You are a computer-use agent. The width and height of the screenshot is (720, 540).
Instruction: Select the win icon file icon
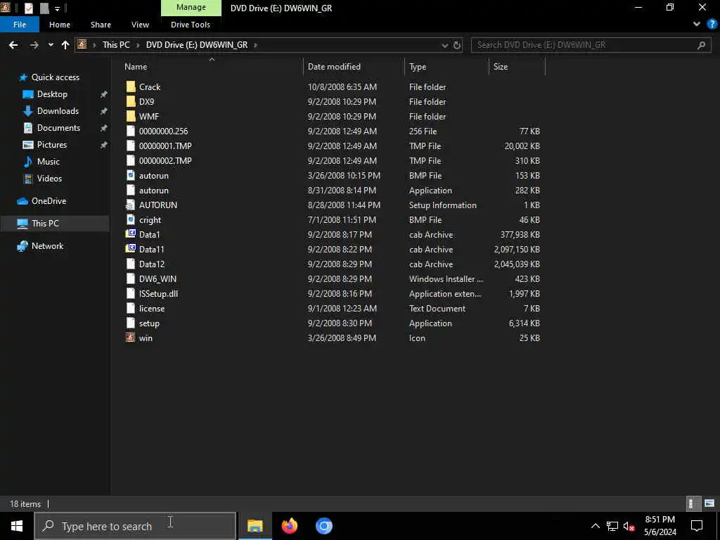(131, 337)
